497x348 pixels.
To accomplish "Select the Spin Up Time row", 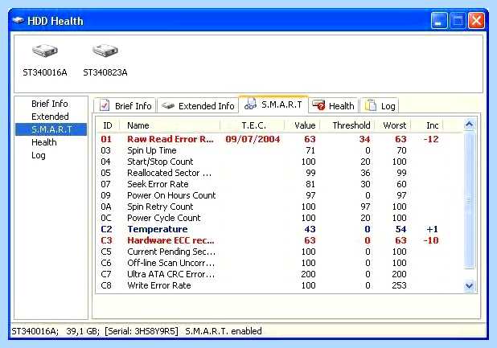I will 279,150.
